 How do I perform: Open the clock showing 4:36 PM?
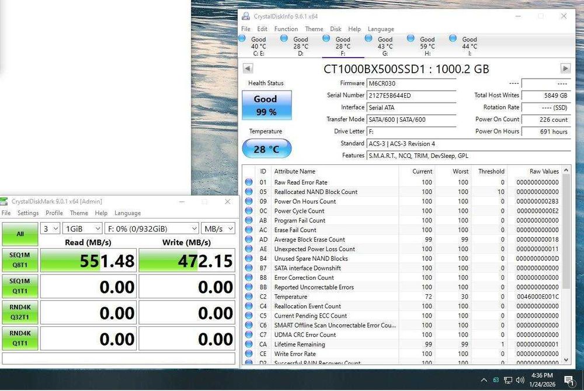coord(542,380)
